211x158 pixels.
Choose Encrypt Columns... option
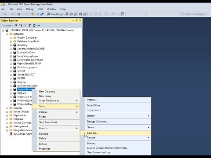click(x=116, y=122)
